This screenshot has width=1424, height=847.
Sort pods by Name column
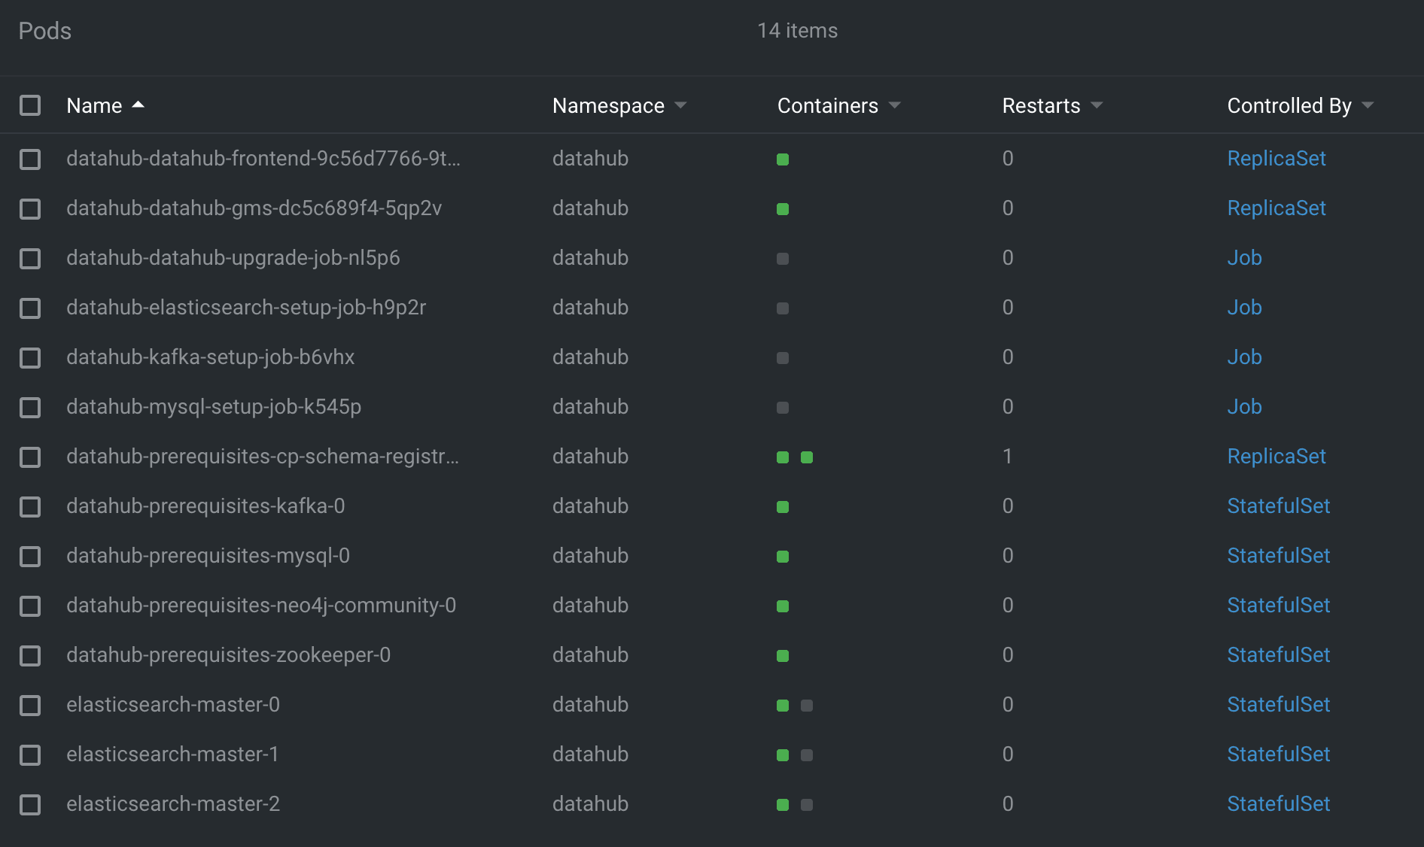[105, 105]
